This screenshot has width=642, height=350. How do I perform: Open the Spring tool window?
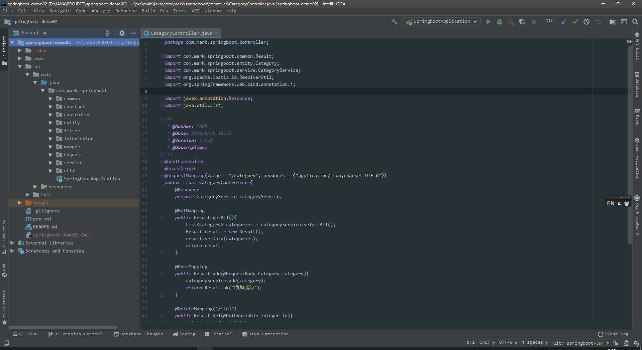click(x=184, y=334)
